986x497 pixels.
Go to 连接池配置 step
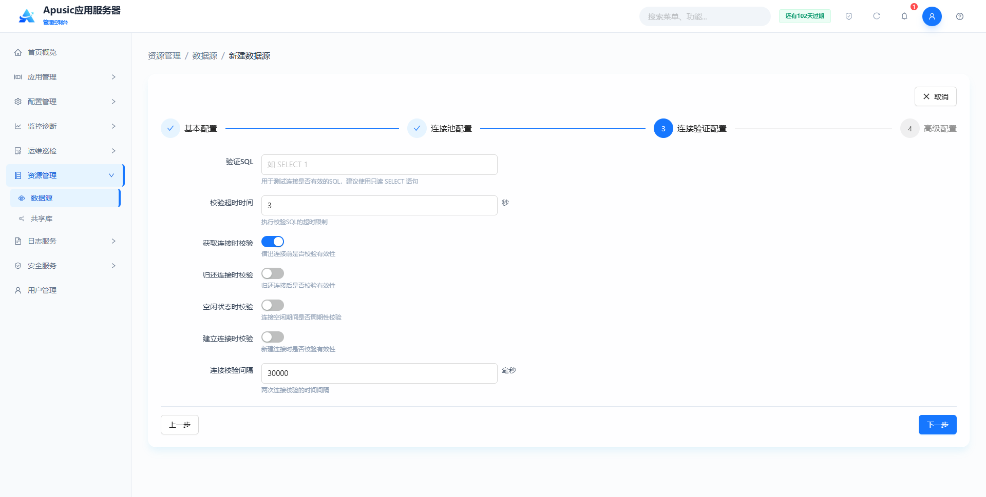tap(440, 129)
